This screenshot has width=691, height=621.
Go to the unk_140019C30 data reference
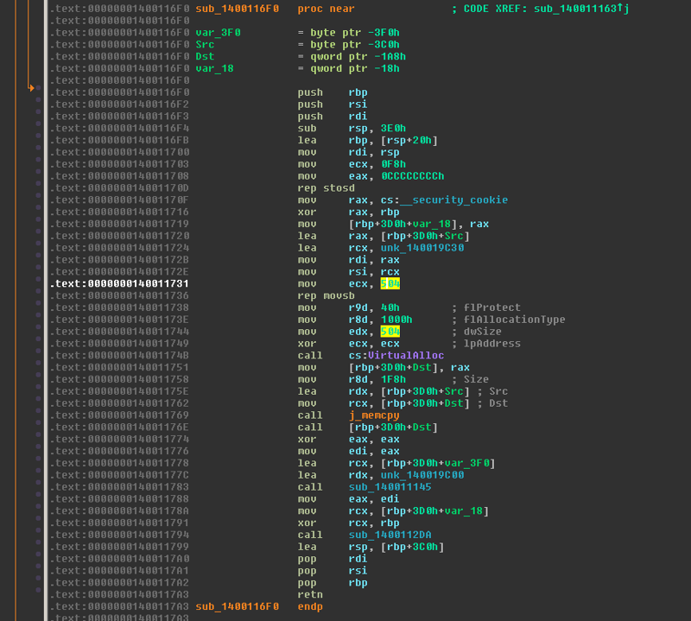point(387,248)
